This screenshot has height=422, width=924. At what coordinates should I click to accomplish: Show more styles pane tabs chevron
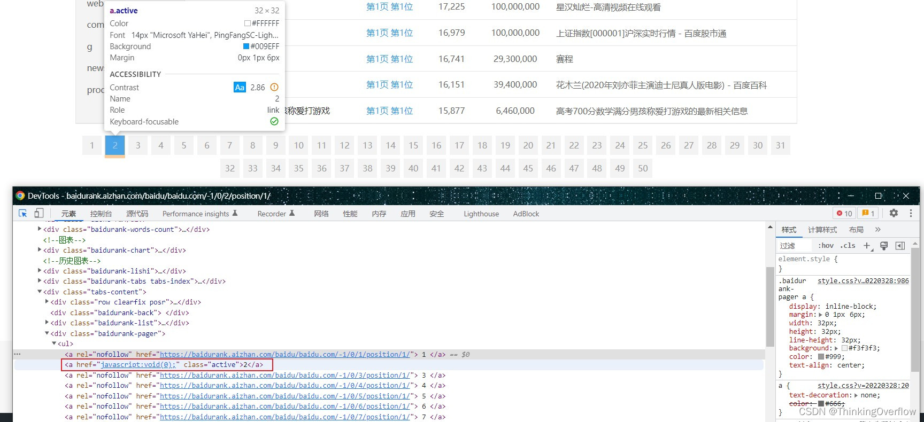pyautogui.click(x=877, y=230)
